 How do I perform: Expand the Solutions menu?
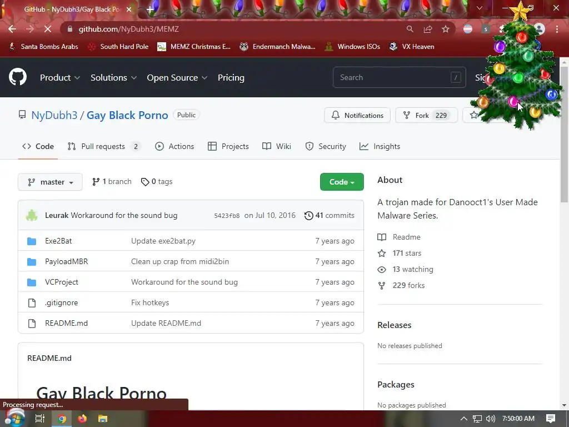(113, 78)
